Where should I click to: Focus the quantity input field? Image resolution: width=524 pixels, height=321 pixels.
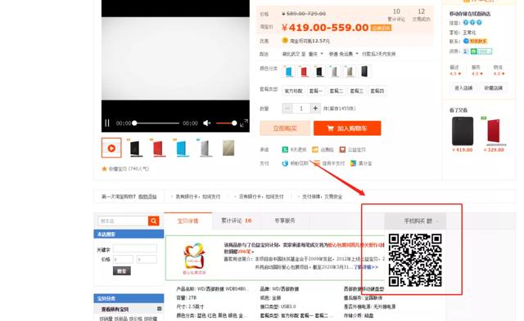pos(301,109)
